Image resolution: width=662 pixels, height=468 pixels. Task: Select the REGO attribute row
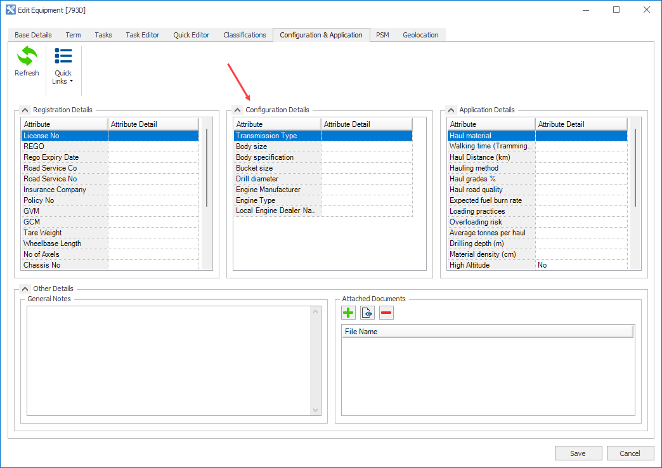coord(110,146)
